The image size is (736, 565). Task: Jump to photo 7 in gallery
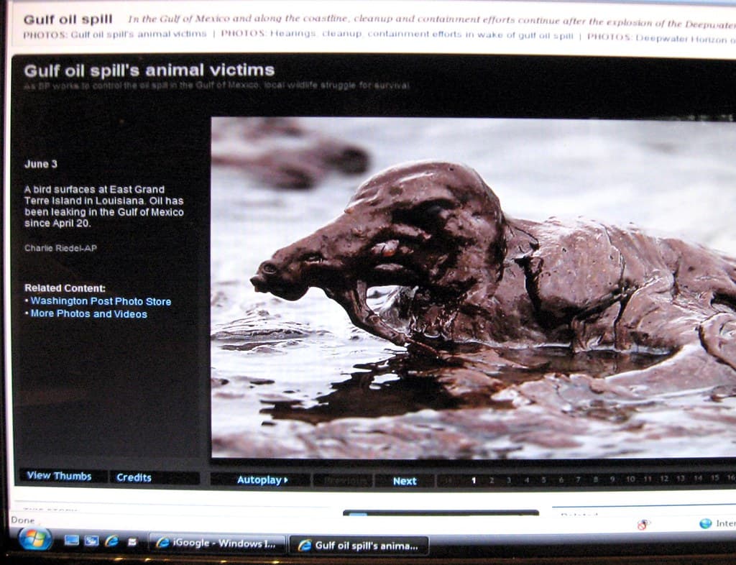579,479
